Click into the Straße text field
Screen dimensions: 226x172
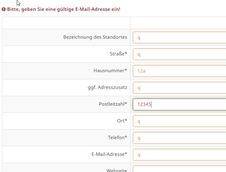(x=179, y=54)
